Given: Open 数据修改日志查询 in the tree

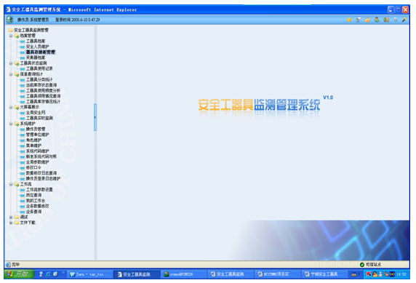Looking at the screenshot, I should [41, 173].
